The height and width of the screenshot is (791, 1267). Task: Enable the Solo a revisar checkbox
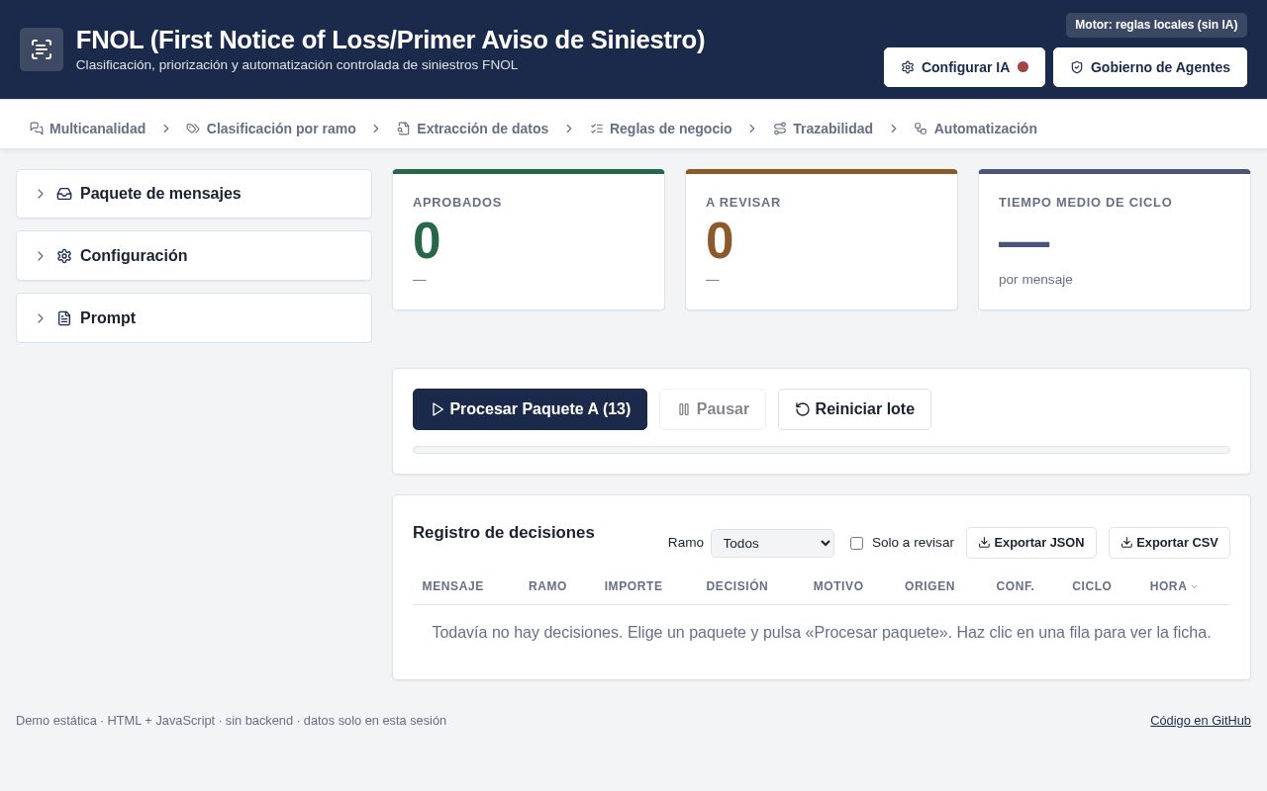(x=857, y=543)
